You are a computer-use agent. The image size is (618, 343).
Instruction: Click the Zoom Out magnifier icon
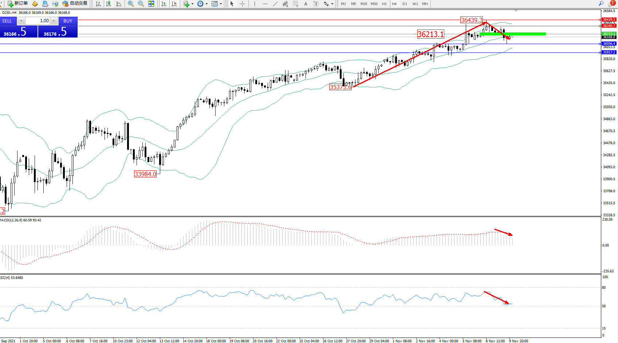141,4
